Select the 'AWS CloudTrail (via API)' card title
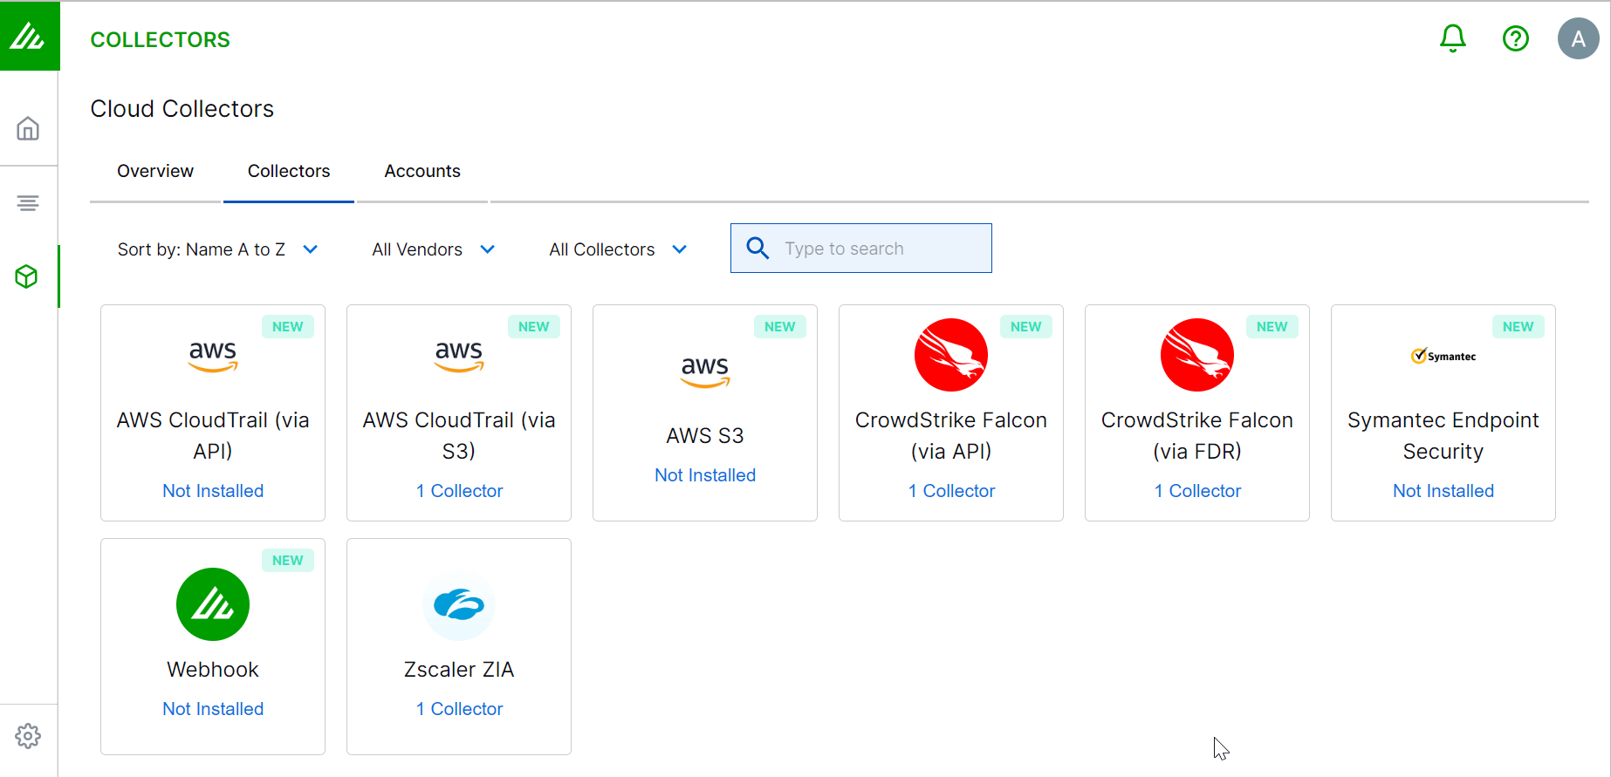The height and width of the screenshot is (777, 1611). [213, 436]
